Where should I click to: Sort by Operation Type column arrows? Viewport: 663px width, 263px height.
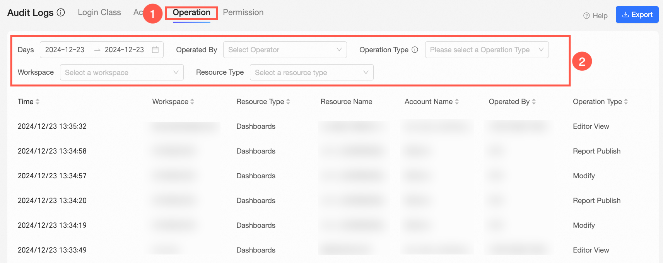click(626, 102)
